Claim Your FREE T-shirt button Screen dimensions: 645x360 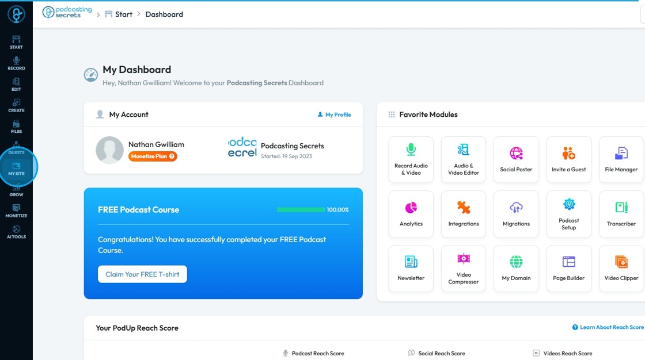142,274
